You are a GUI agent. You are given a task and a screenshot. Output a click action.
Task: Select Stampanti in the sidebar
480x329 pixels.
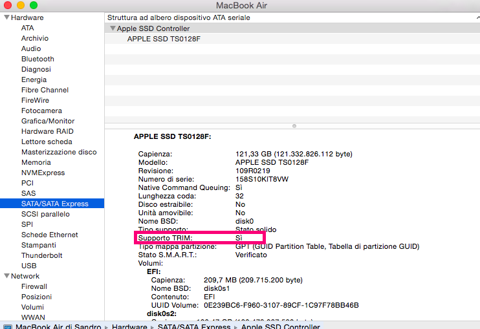tap(39, 245)
